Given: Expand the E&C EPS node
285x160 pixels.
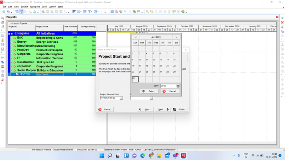Looking at the screenshot, I should coord(12,38).
